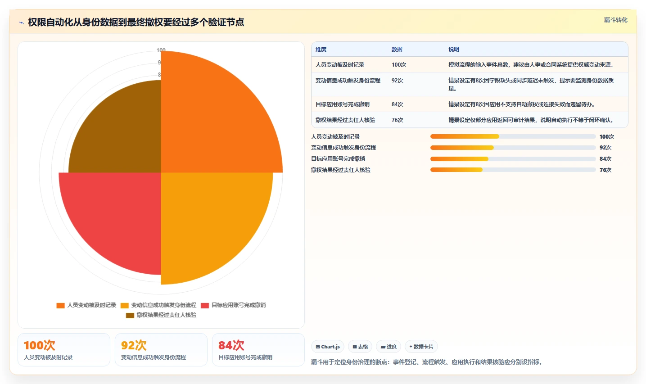Image resolution: width=646 pixels, height=384 pixels.
Task: Select the 表格 tag chip
Action: 360,347
